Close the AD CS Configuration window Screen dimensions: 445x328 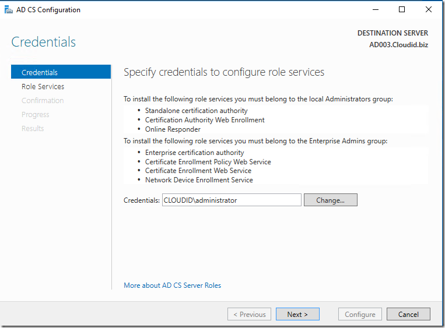point(429,10)
